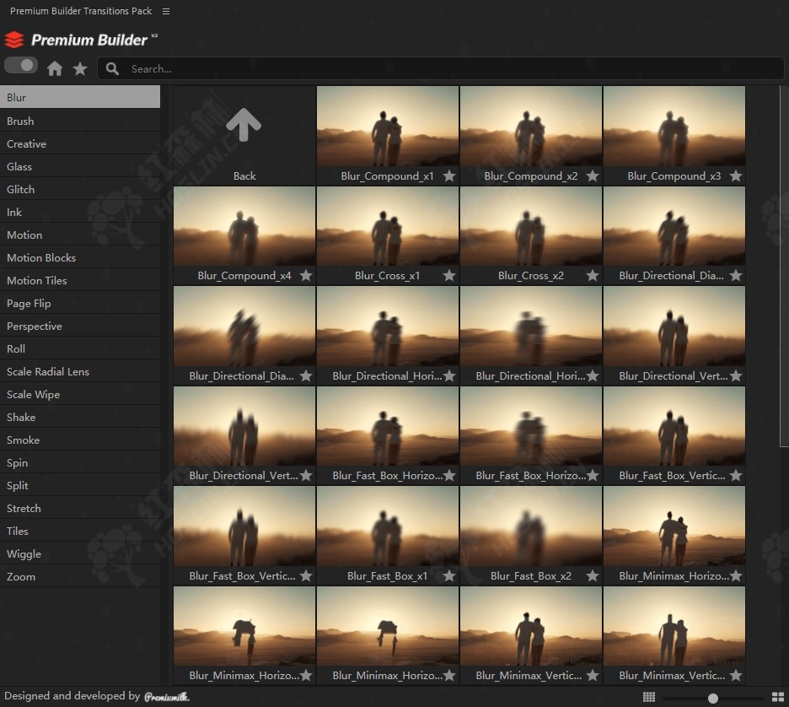The width and height of the screenshot is (789, 707).
Task: Choose the Scale Radial Lens category
Action: pyautogui.click(x=48, y=372)
